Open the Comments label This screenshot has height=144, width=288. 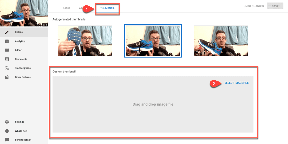[21, 59]
